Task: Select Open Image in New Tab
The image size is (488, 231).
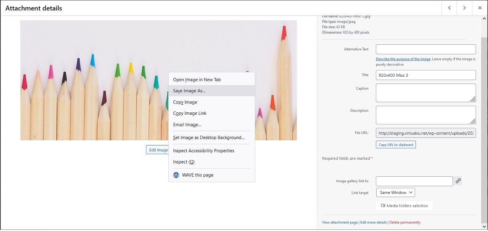Action: (x=197, y=80)
